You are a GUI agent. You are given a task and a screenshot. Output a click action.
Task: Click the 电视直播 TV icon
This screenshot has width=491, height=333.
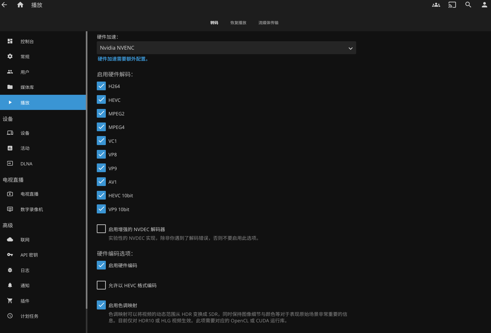pos(10,194)
